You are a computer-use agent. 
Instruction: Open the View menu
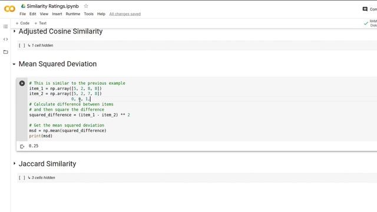point(44,14)
